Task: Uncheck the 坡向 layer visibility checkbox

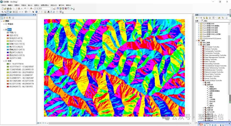Action: [x=6, y=30]
